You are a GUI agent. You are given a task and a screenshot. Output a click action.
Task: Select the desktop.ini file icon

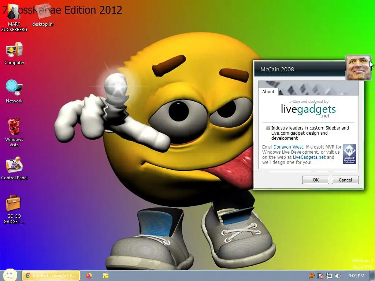pyautogui.click(x=43, y=15)
